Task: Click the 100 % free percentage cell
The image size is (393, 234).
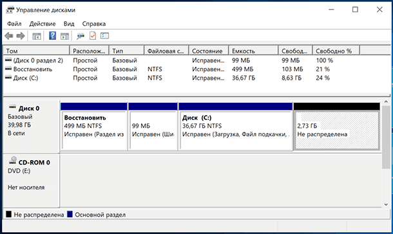Action: (324, 60)
